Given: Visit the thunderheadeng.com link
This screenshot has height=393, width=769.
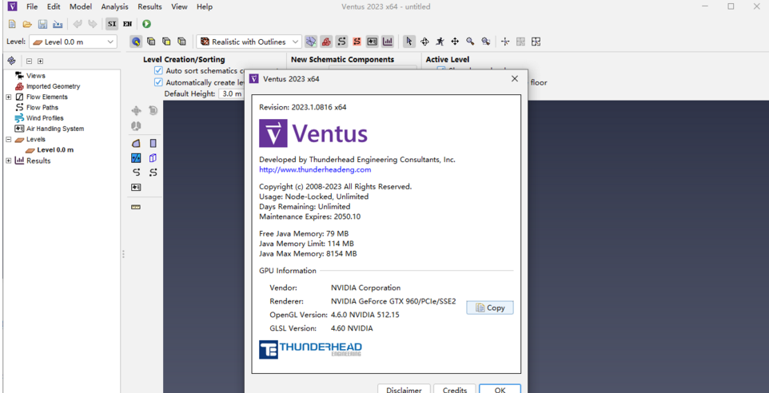Looking at the screenshot, I should point(315,169).
